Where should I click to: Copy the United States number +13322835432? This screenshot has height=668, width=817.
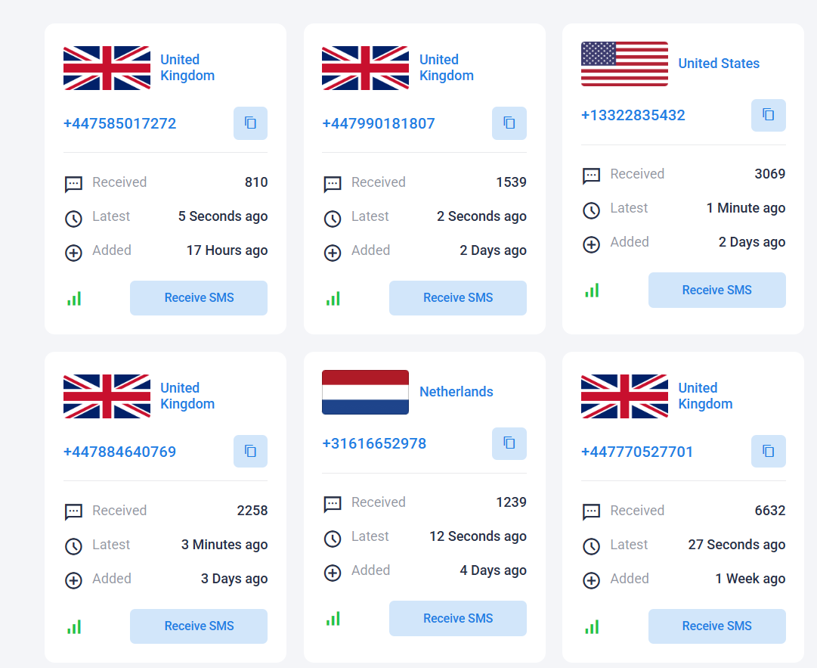(x=768, y=115)
